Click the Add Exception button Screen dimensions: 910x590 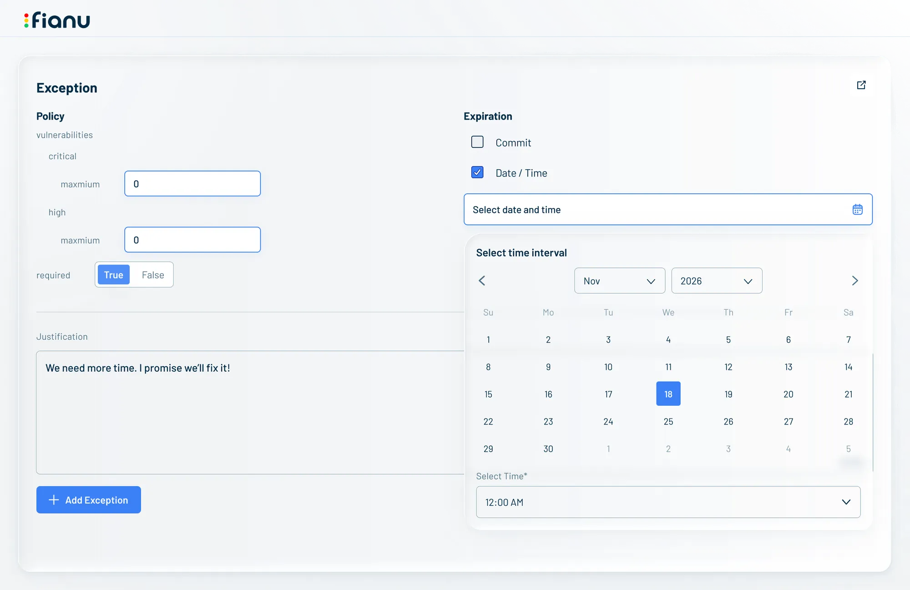tap(89, 500)
